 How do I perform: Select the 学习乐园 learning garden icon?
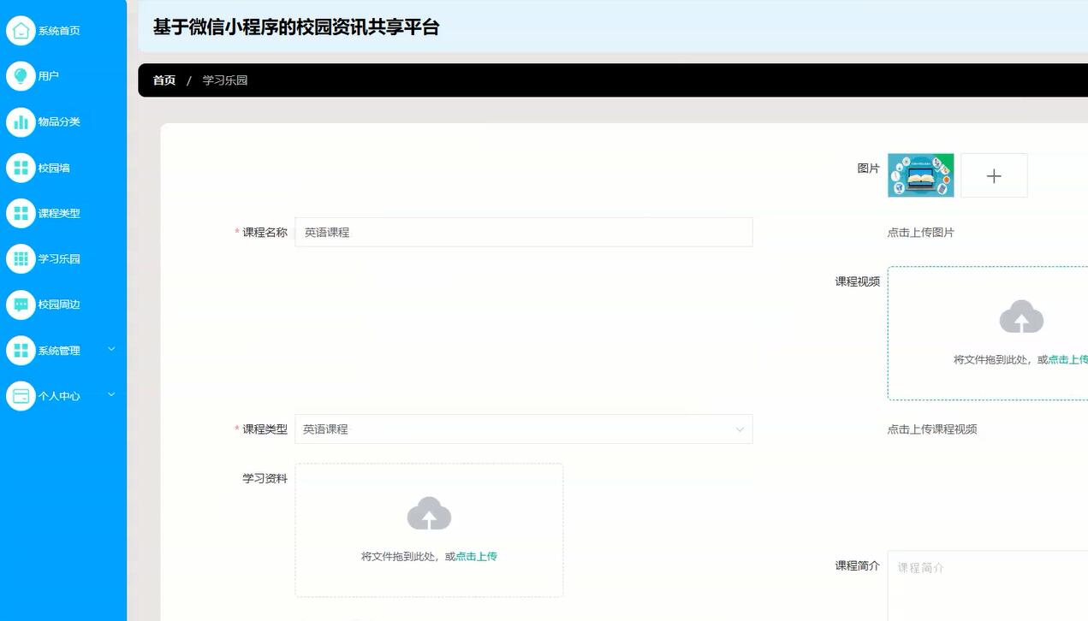(x=21, y=258)
